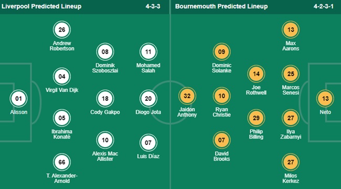Select Mohamed Salah's number 11 circle
Image resolution: width=341 pixels, height=189 pixels.
click(148, 52)
